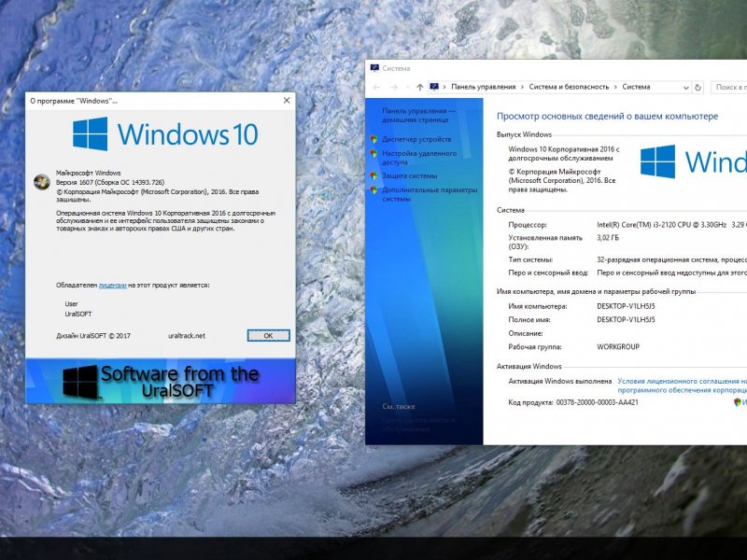Click the DESKTOP-V1LH5J5 value beside Имя компьютера
747x560 pixels.
pyautogui.click(x=626, y=306)
